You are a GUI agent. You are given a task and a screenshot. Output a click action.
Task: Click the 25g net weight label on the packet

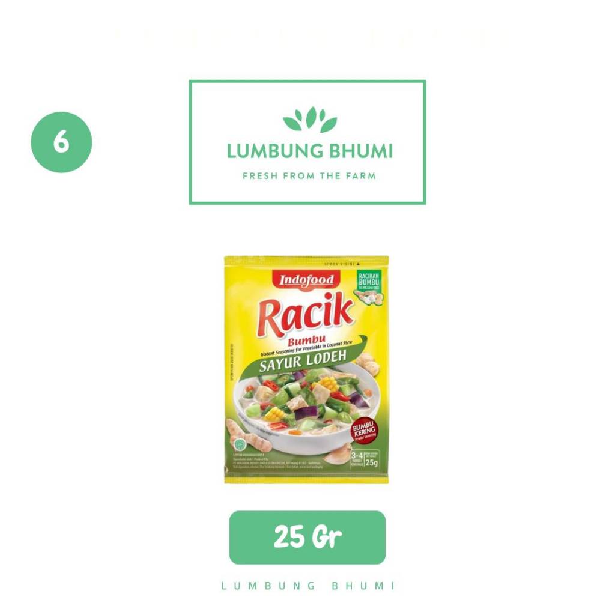pos(371,459)
